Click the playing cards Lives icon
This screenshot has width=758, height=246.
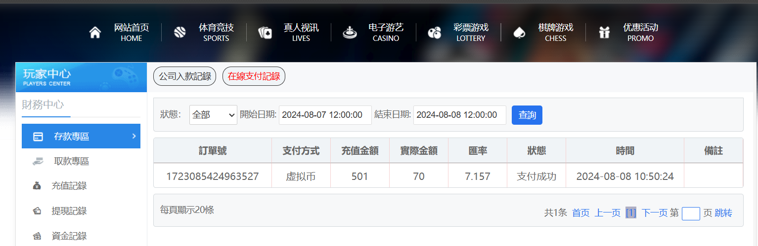(265, 33)
